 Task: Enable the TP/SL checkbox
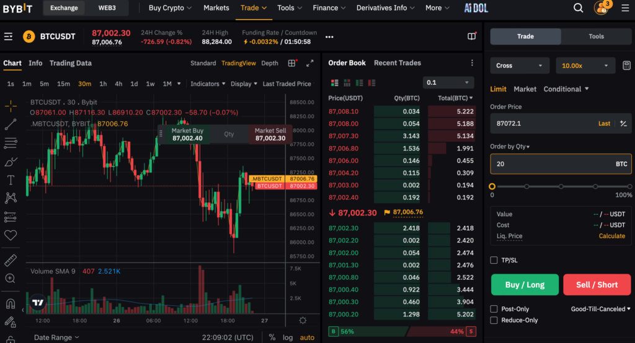click(494, 260)
